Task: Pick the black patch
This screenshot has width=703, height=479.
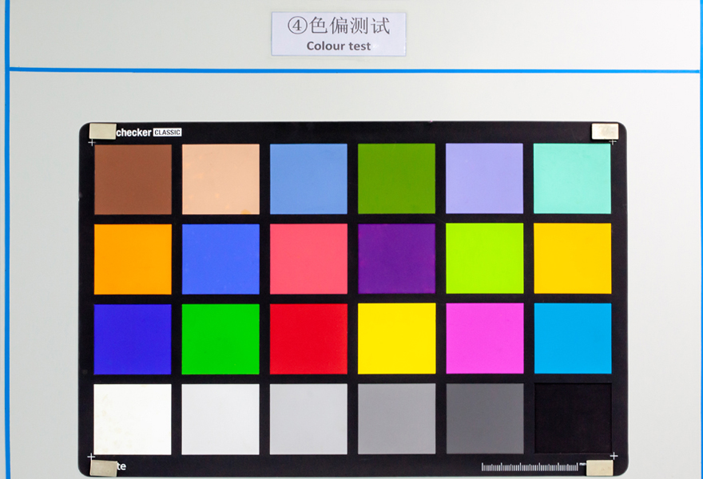Action: click(x=573, y=418)
